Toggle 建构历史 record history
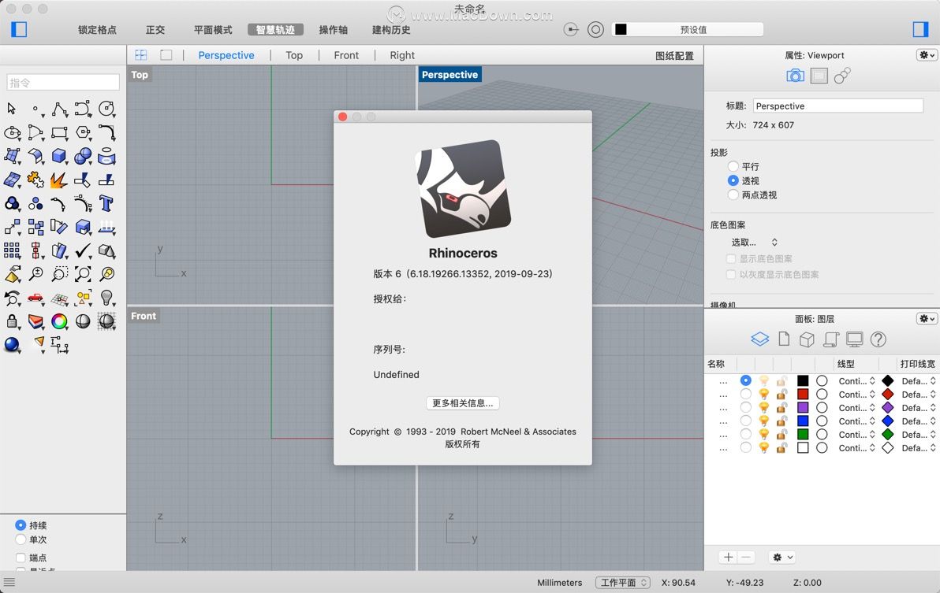The width and height of the screenshot is (940, 593). point(391,29)
